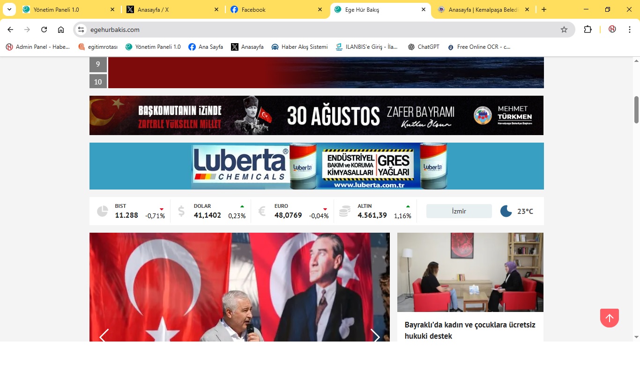Go to next slide in news slider

tap(375, 335)
